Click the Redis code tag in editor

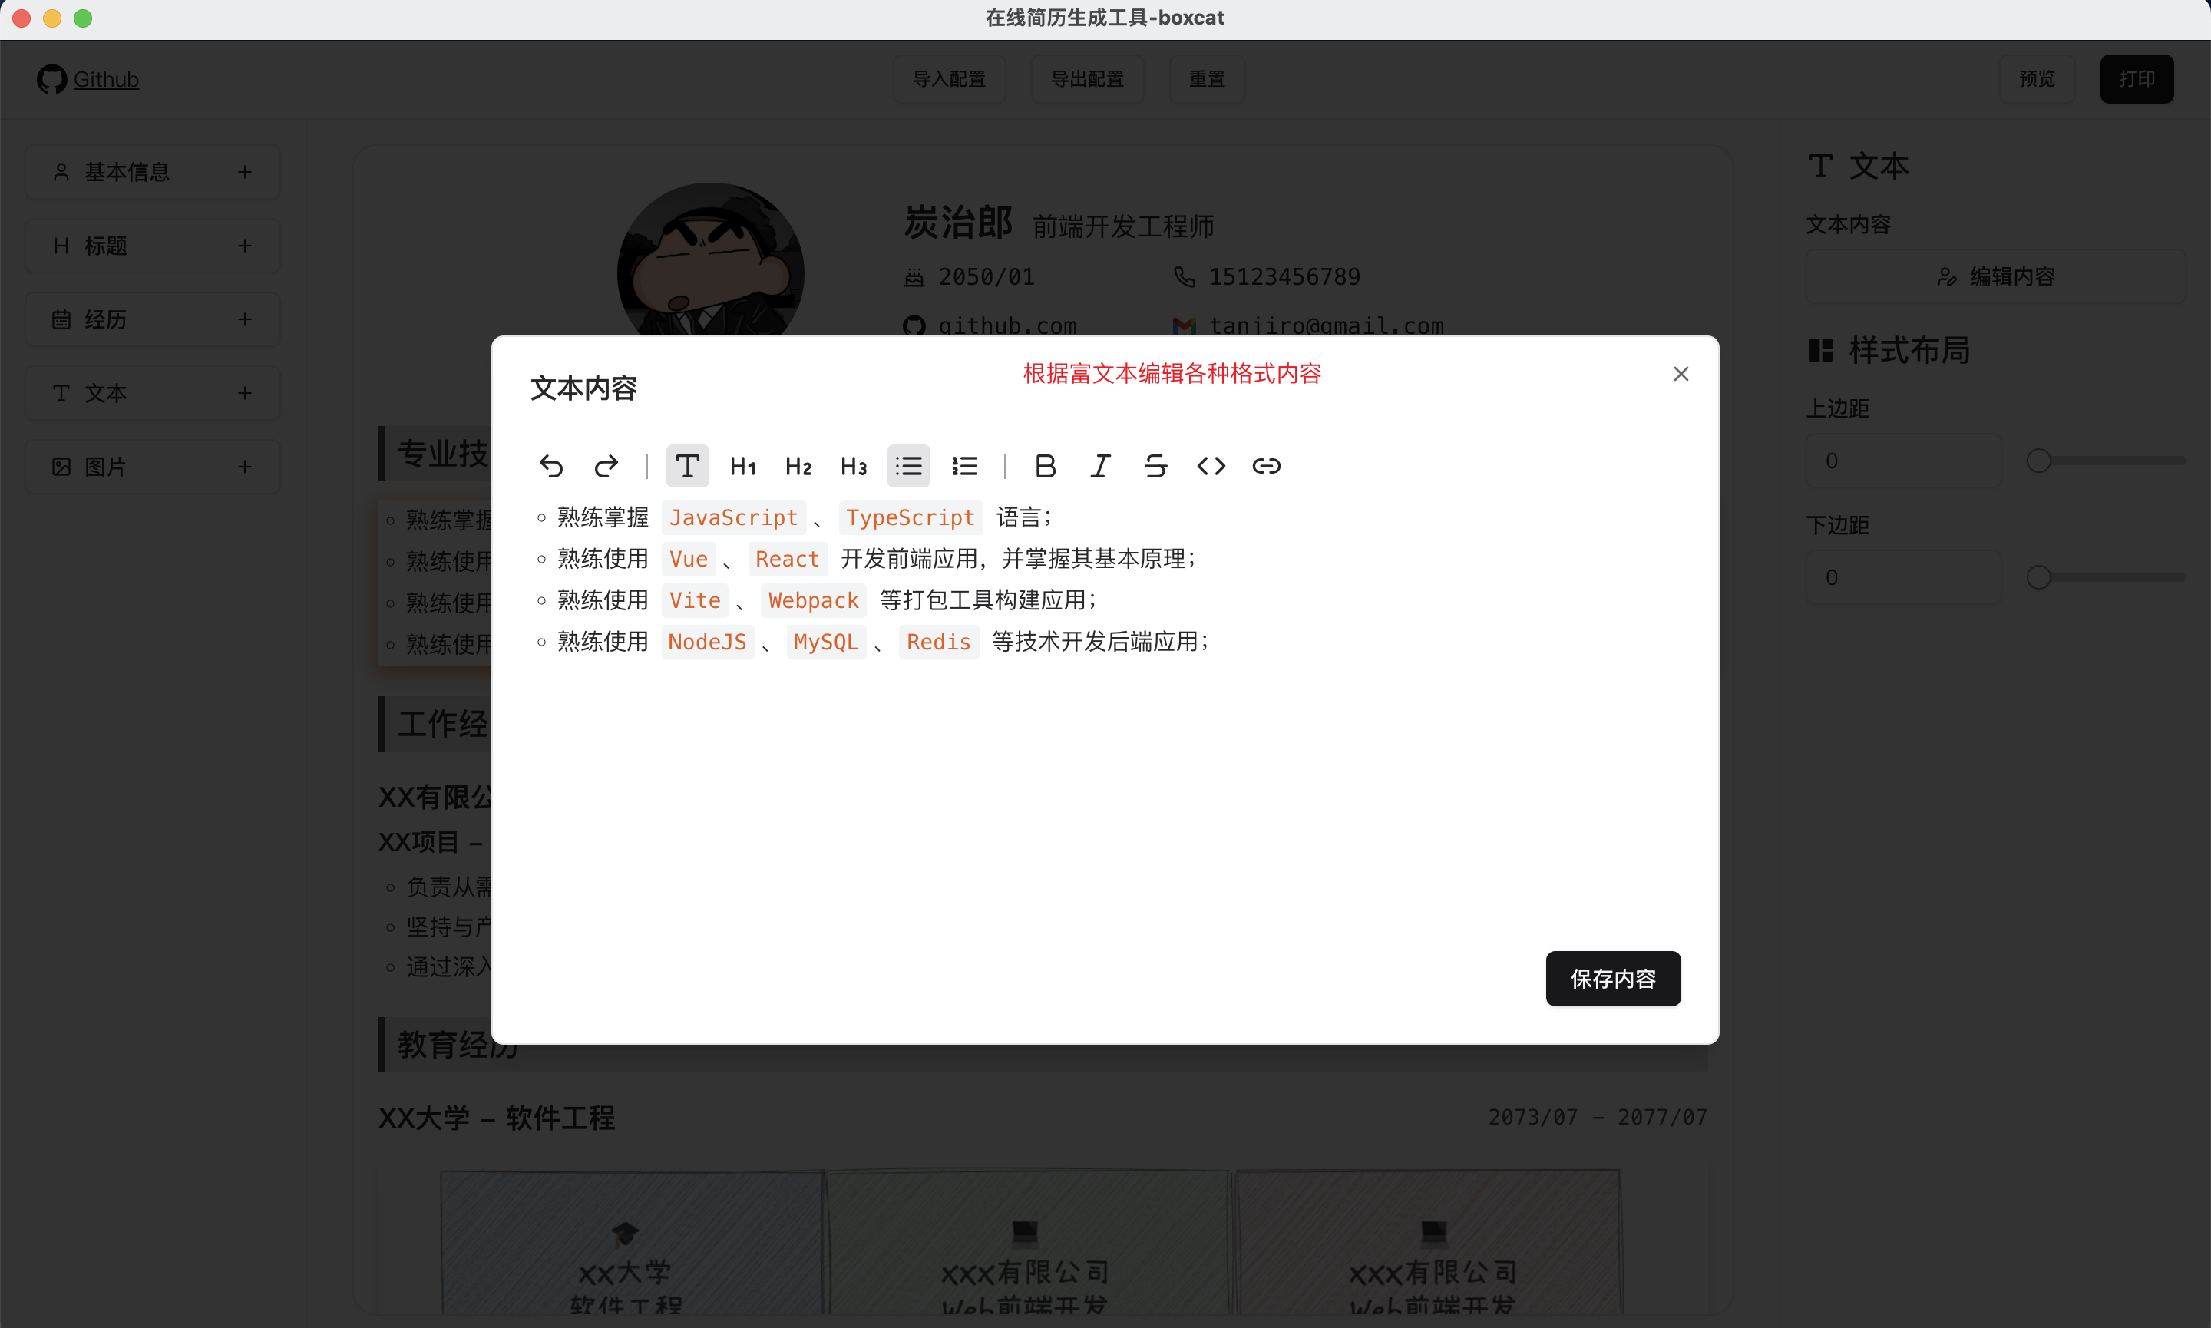(x=939, y=643)
